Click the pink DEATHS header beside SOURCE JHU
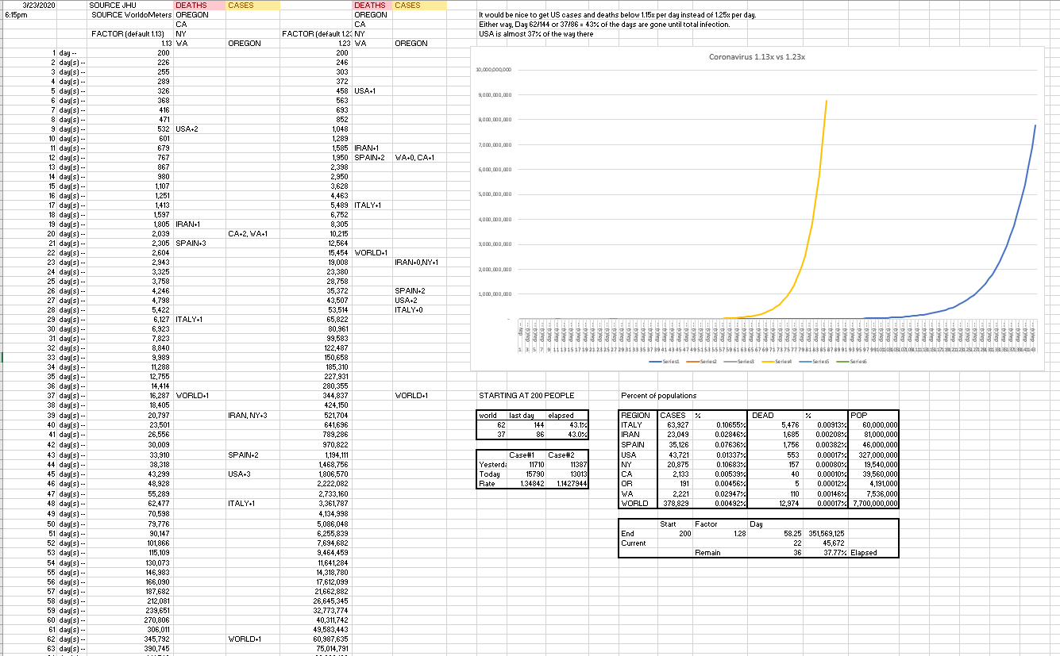 [191, 6]
